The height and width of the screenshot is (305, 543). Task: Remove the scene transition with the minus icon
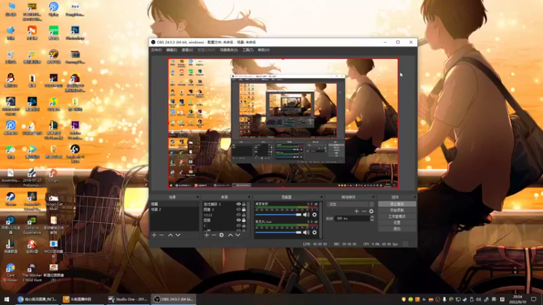pyautogui.click(x=364, y=211)
